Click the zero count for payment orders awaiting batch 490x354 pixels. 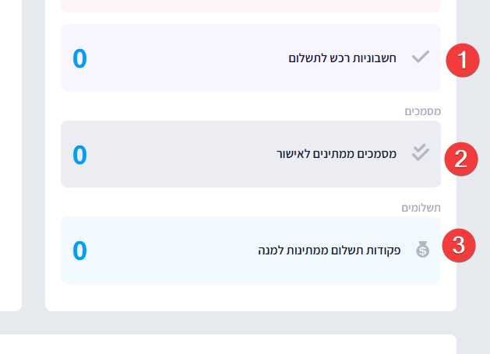pyautogui.click(x=79, y=251)
